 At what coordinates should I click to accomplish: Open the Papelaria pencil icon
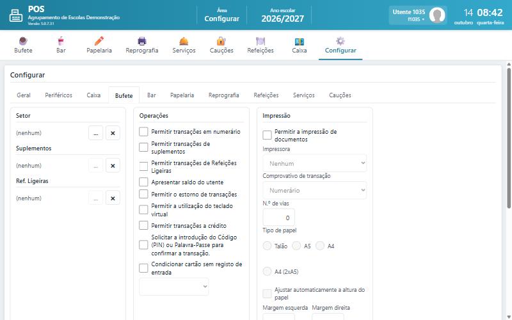99,41
